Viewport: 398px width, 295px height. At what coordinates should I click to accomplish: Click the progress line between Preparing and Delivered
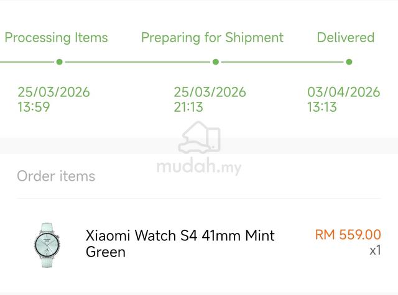282,62
